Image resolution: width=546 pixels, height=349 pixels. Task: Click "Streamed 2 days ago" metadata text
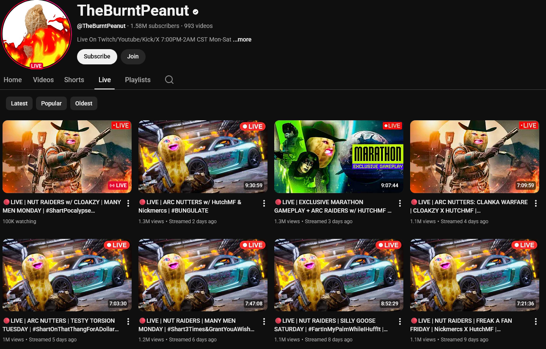[x=193, y=221]
